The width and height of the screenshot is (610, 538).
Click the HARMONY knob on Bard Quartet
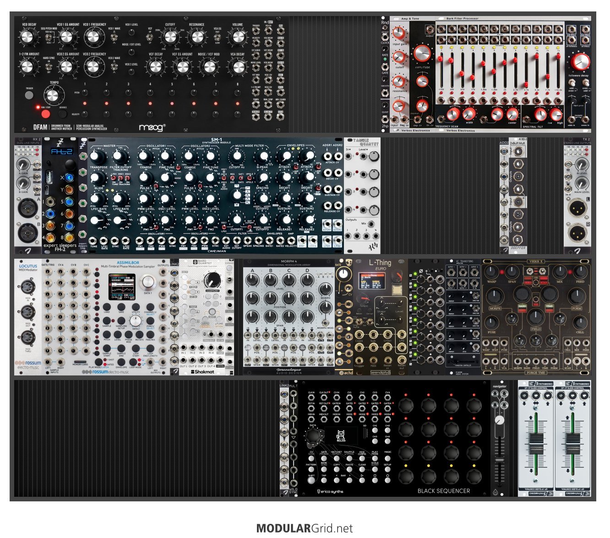click(212, 280)
